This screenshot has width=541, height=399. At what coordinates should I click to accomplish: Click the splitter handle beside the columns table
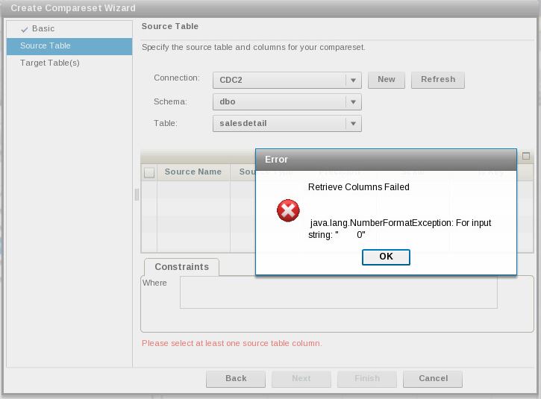(137, 195)
